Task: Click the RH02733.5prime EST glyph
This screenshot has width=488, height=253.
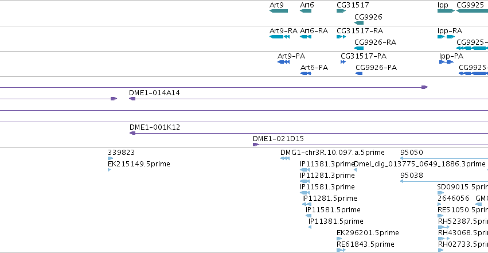Action: [x=441, y=250]
